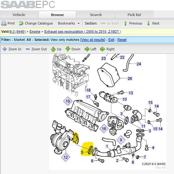
Task: Open the Vehicle tab
Action: tap(19, 14)
